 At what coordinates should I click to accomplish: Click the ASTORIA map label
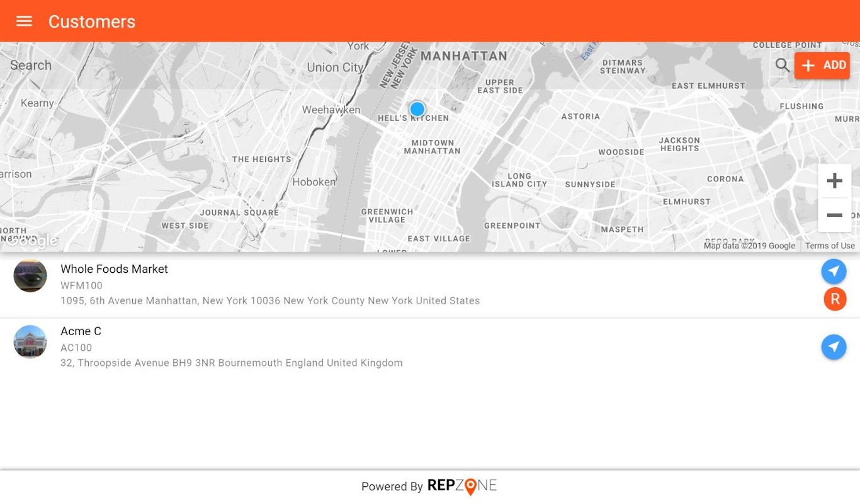(x=580, y=117)
